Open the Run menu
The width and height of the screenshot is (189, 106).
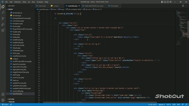33,2
